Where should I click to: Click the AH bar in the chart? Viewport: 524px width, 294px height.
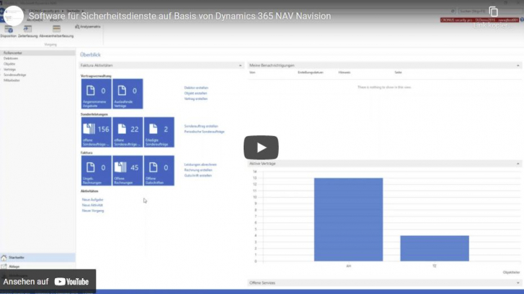(x=348, y=219)
